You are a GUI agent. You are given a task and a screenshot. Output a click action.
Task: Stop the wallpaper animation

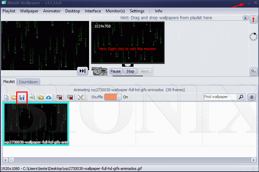coord(130,71)
